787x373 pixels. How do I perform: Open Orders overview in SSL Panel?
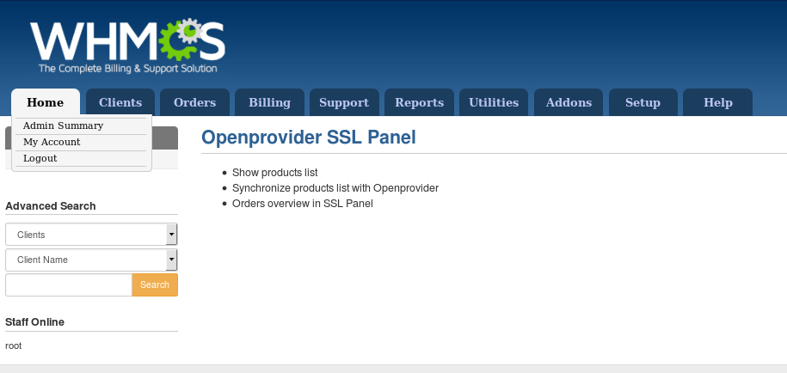pyautogui.click(x=302, y=204)
